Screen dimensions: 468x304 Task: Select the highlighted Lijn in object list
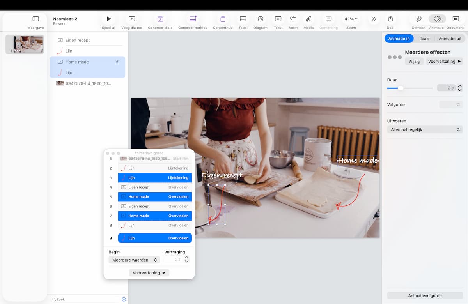coord(87,72)
